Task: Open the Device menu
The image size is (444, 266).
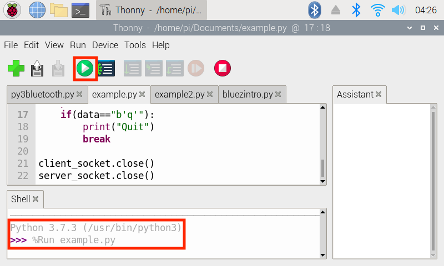Action: click(105, 45)
